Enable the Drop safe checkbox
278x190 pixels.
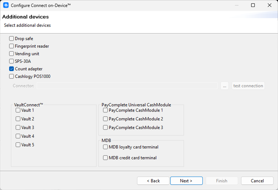[x=12, y=38]
